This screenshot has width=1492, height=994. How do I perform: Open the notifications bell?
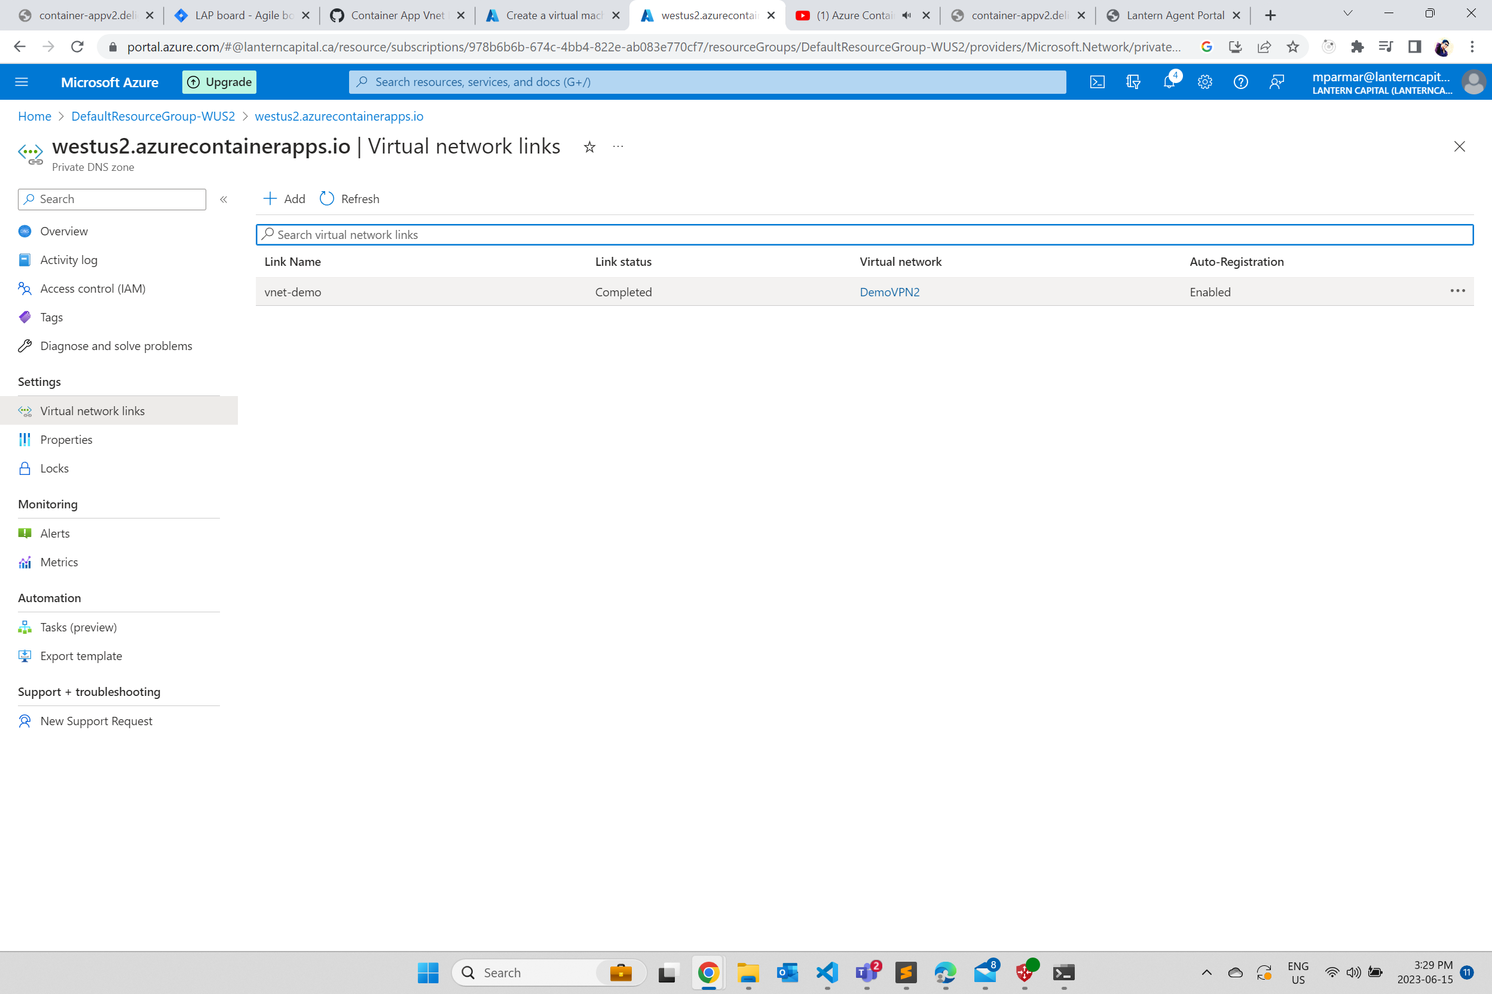tap(1169, 82)
